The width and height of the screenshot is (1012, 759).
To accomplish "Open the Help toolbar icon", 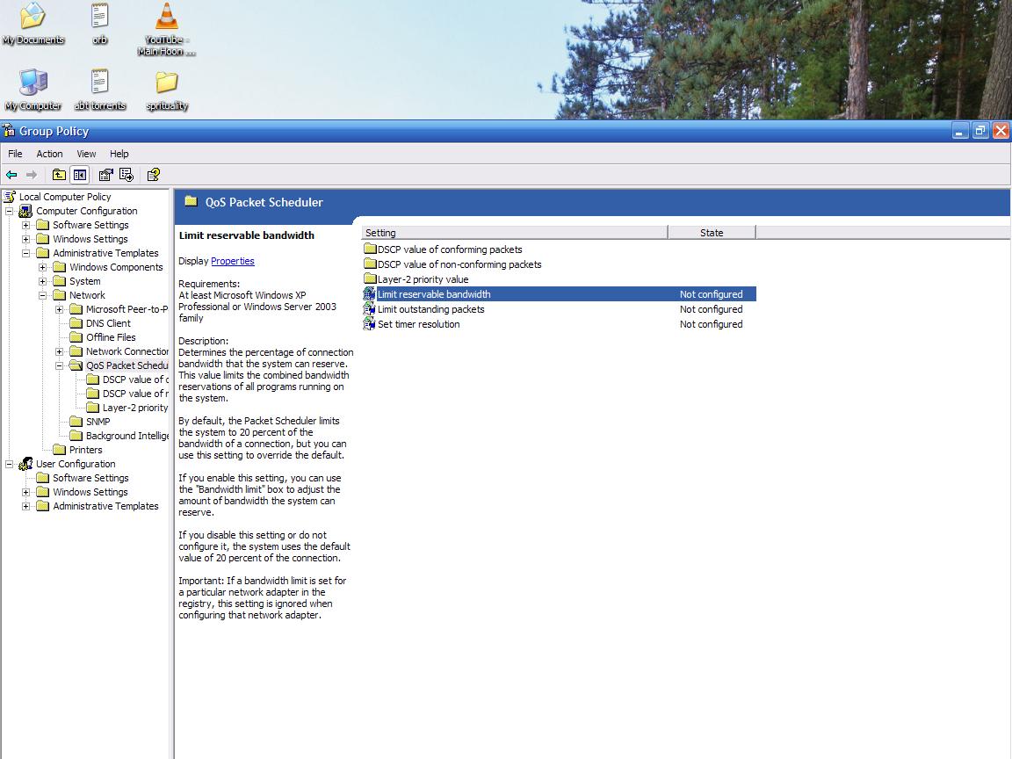I will coord(153,175).
